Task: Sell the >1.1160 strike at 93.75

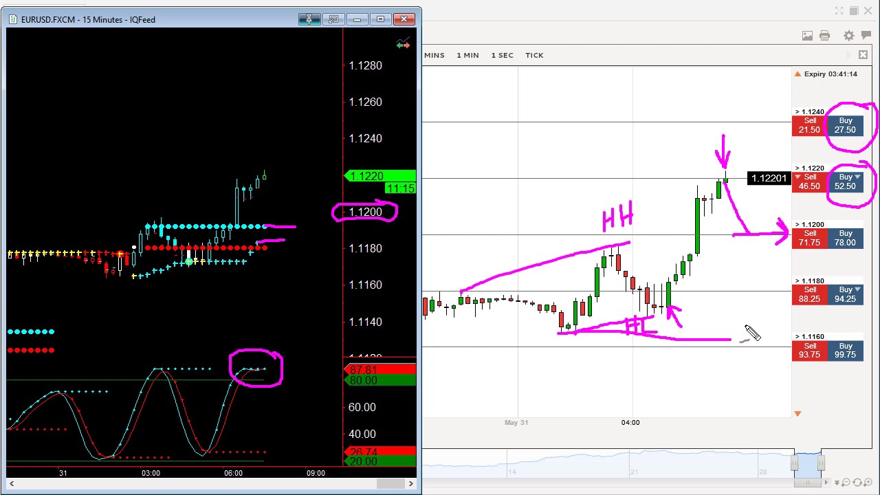Action: coord(810,351)
